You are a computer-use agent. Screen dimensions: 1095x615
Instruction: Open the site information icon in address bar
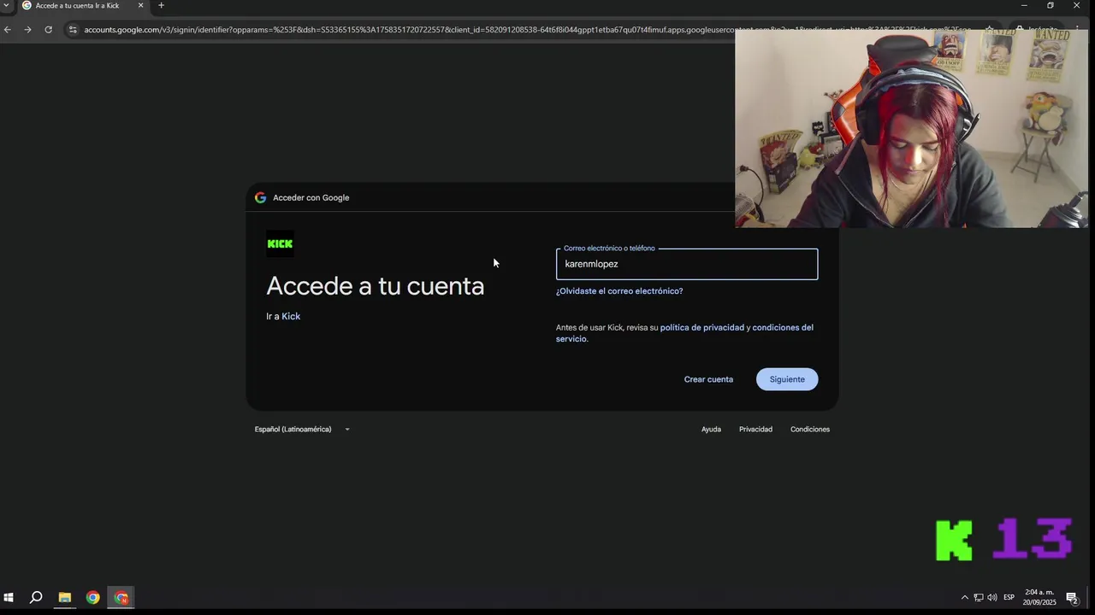[x=73, y=29]
